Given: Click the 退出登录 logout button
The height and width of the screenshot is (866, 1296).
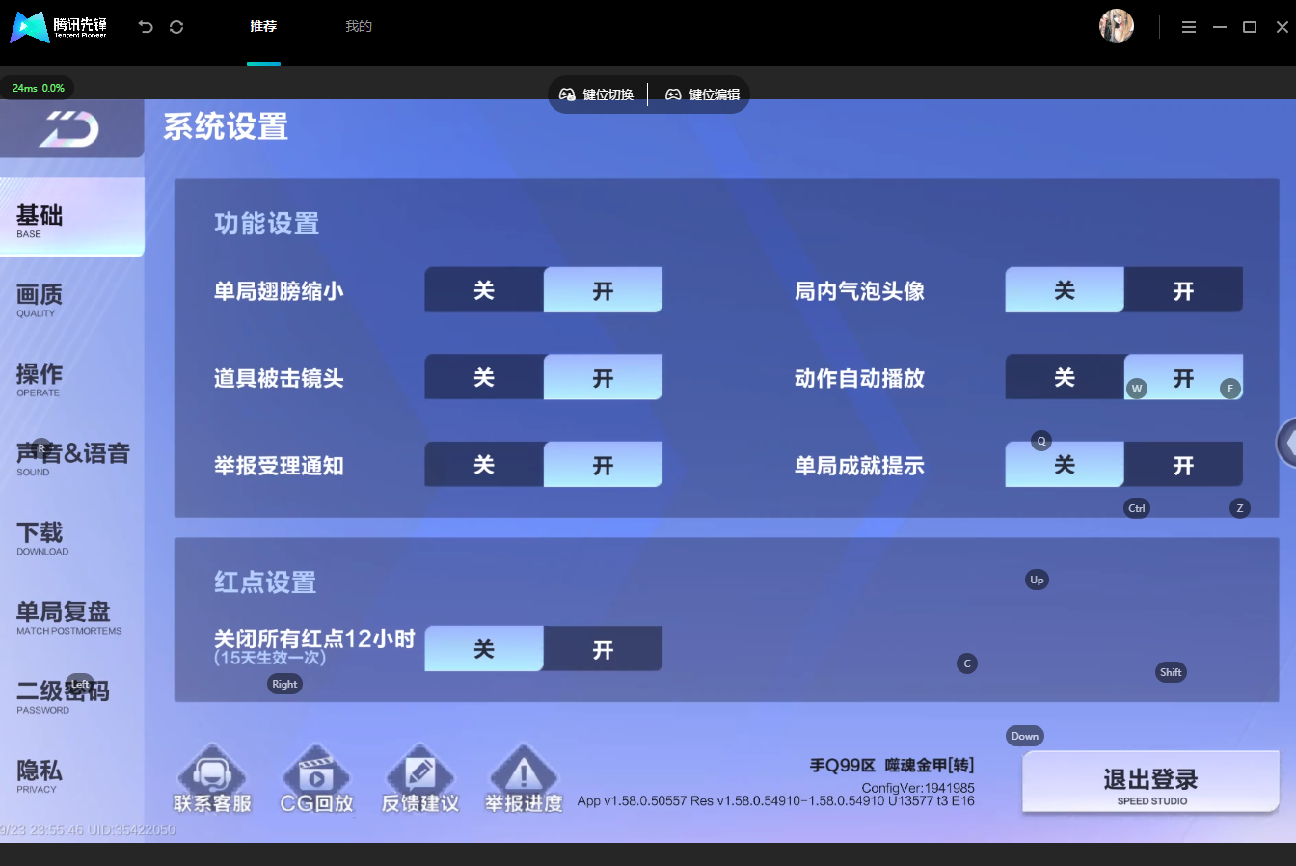Looking at the screenshot, I should [1150, 782].
